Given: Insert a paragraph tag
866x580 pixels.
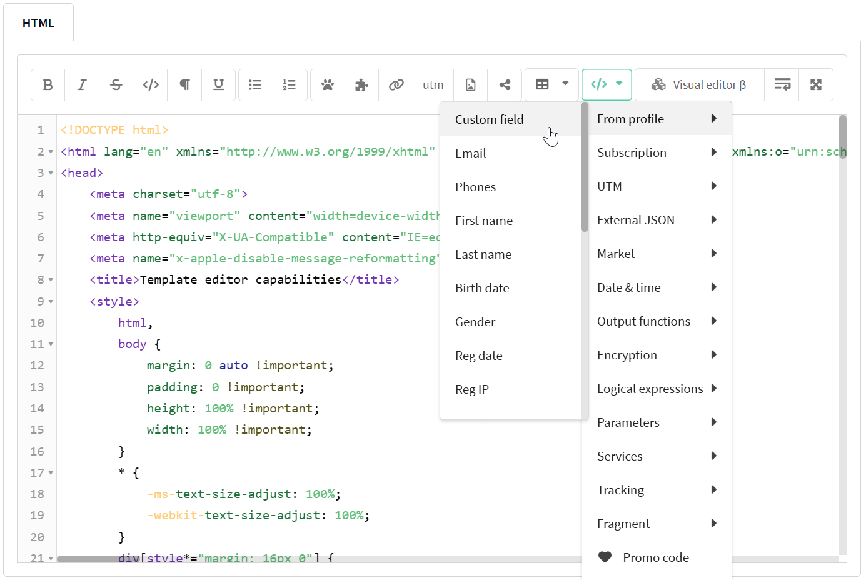Looking at the screenshot, I should coord(184,85).
